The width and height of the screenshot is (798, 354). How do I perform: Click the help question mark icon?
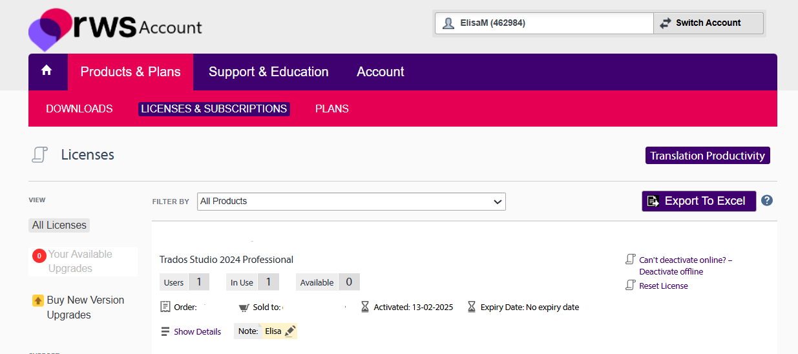[767, 200]
